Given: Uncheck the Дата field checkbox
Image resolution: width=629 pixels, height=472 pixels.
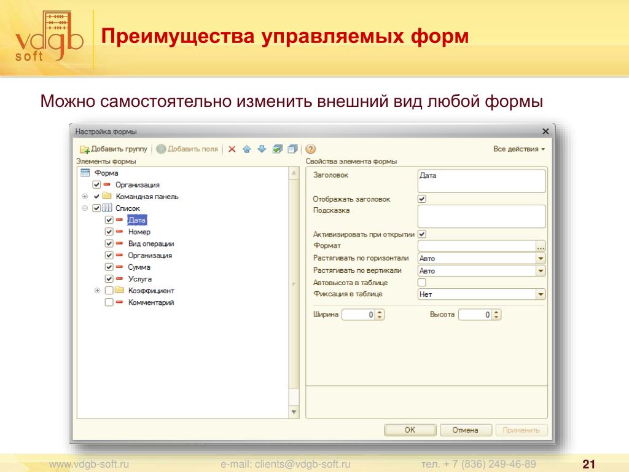Looking at the screenshot, I should (109, 220).
